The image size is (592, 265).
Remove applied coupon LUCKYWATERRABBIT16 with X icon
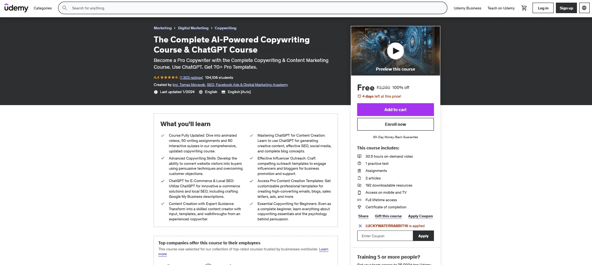coord(360,226)
